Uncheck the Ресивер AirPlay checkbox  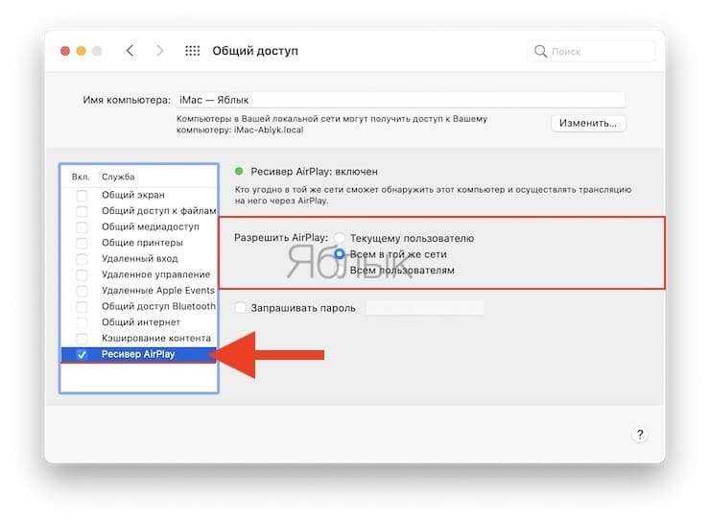click(x=82, y=354)
